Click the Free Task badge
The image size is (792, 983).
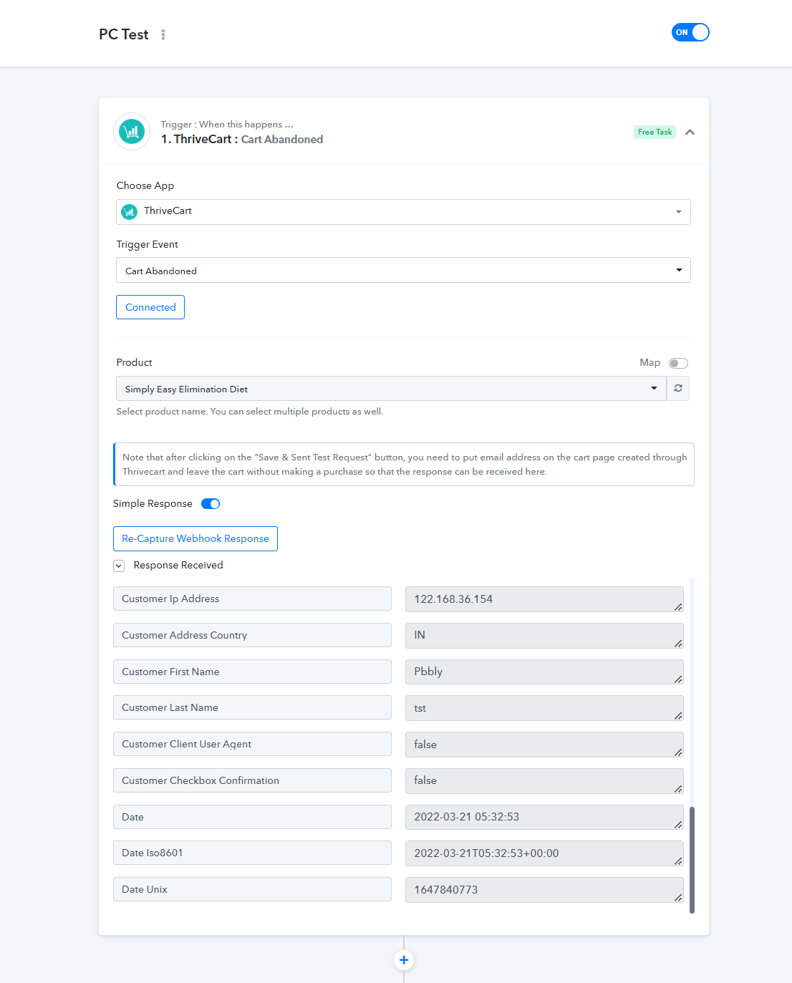pyautogui.click(x=655, y=132)
